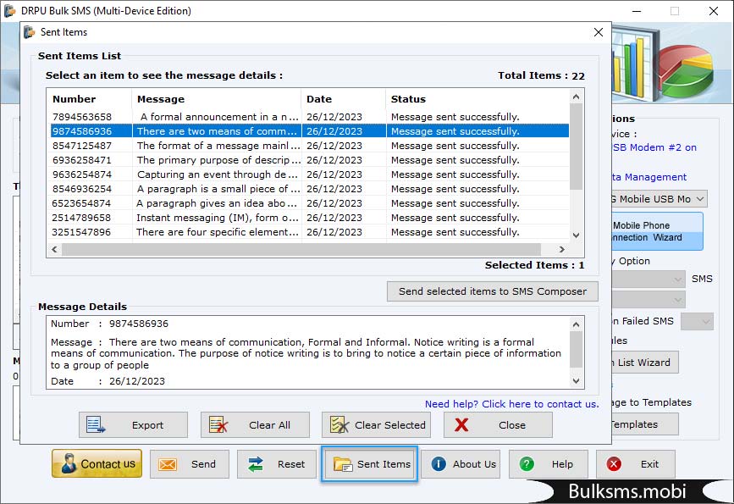Click the Export document icon
The height and width of the screenshot is (504, 734).
(96, 425)
